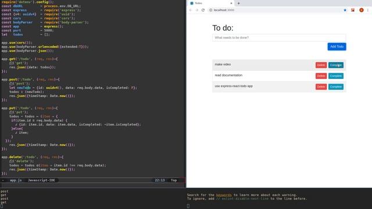Click the 'const bodyParser' require line
372x209 pixels.
click(x=45, y=22)
